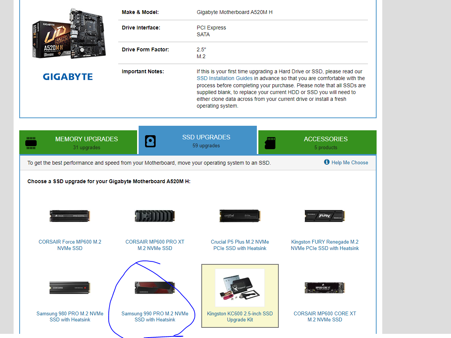The width and height of the screenshot is (451, 338).
Task: Select the SSD Upgrades tab
Action: click(x=198, y=140)
